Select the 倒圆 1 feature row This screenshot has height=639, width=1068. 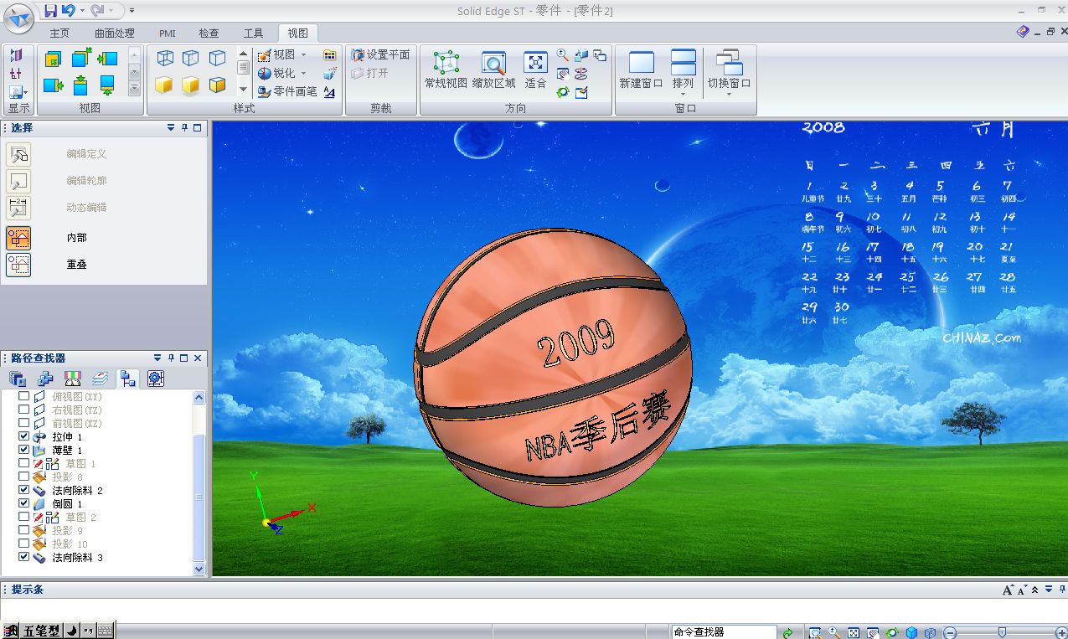click(68, 504)
